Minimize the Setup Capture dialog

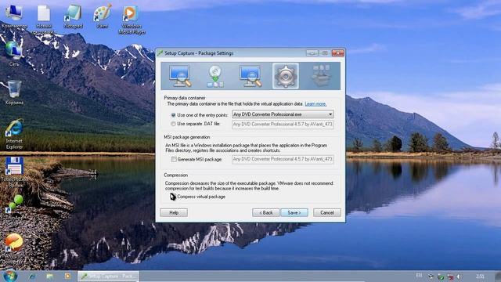click(312, 53)
